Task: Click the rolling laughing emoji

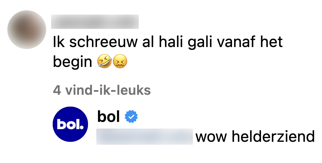Action: (105, 61)
